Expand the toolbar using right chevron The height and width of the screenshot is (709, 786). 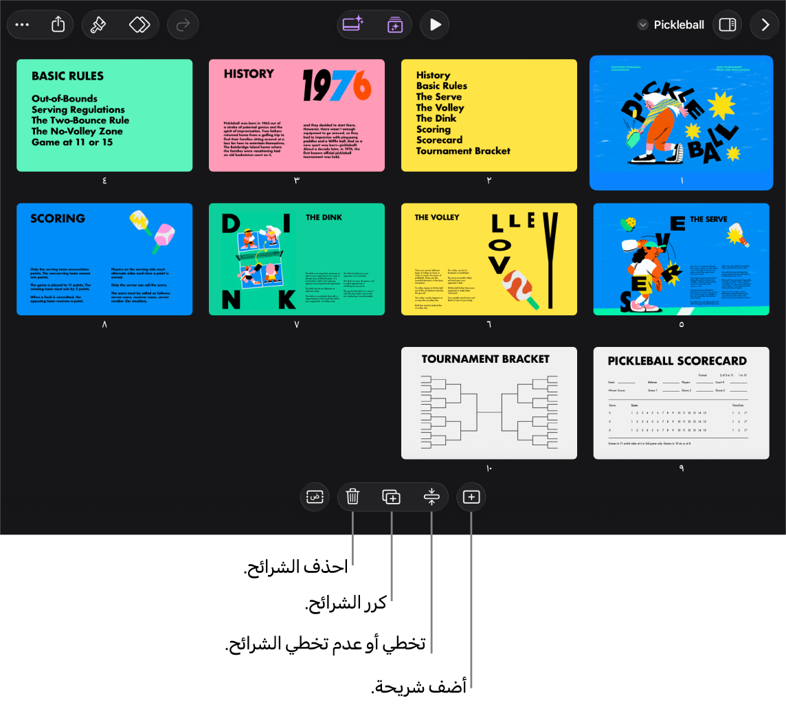[765, 25]
